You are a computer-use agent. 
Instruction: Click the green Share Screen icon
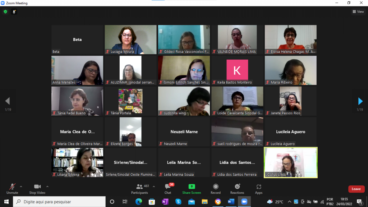[192, 187]
